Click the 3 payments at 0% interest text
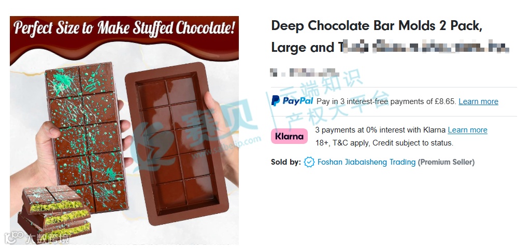The width and height of the screenshot is (530, 248). point(381,130)
